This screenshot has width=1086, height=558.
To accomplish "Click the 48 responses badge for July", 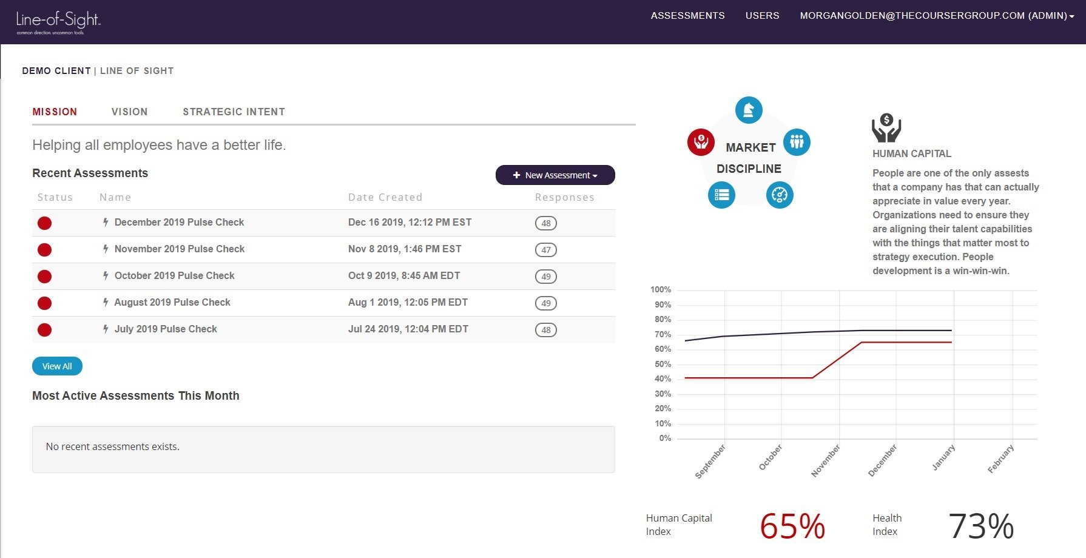I will coord(546,330).
